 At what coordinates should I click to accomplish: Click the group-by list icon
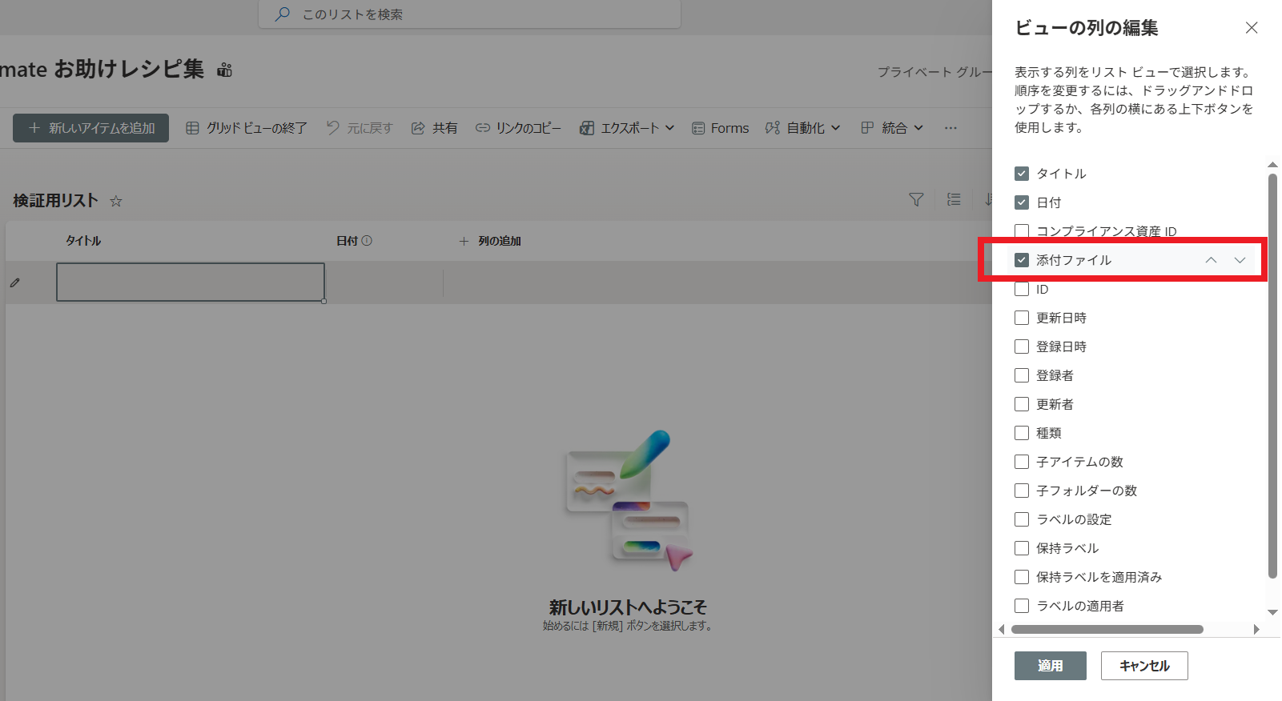click(x=954, y=199)
